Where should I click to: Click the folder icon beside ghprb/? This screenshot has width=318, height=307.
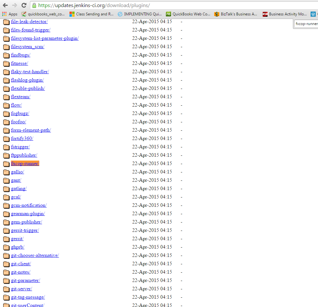pos(6,247)
